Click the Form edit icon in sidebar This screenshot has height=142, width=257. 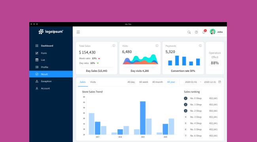point(37,53)
